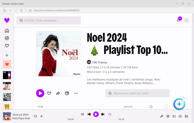The height and width of the screenshot is (123, 194).
Task: Navigate back in the web player
Action: tap(10, 10)
